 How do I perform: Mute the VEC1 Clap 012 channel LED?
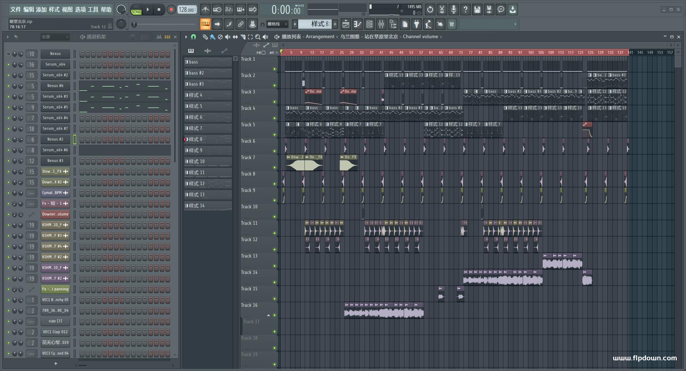click(9, 332)
